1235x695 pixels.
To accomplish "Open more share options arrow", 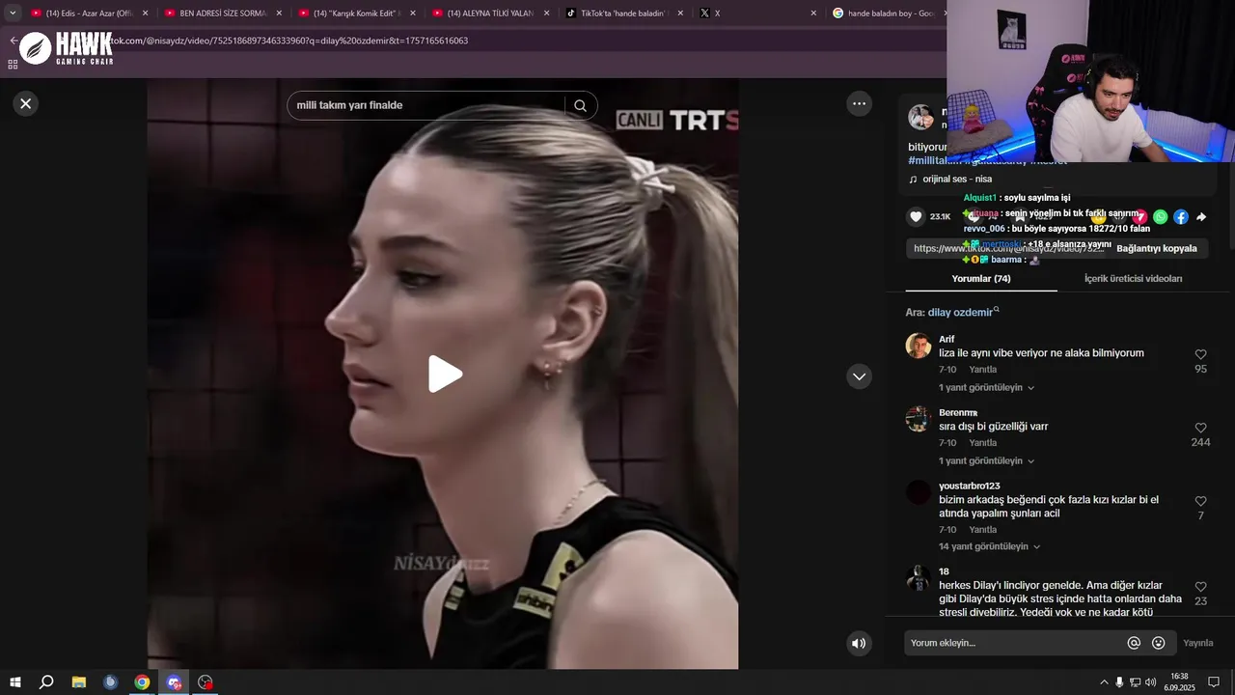I will [1201, 217].
